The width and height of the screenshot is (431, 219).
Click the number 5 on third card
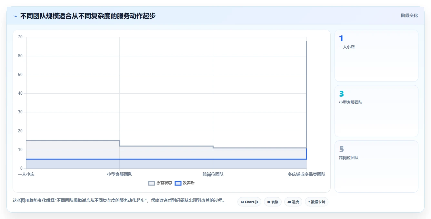(x=341, y=149)
